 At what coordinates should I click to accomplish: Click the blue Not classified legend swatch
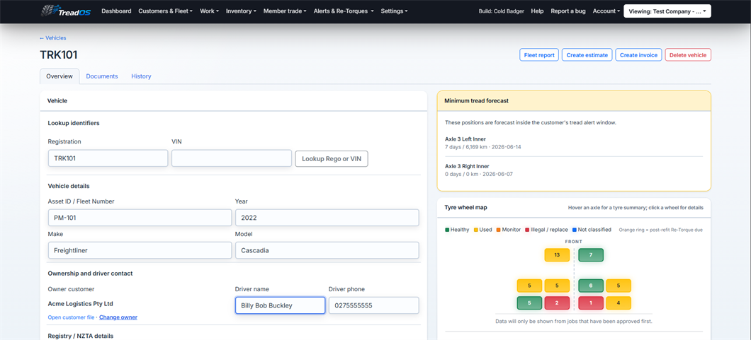(x=575, y=230)
